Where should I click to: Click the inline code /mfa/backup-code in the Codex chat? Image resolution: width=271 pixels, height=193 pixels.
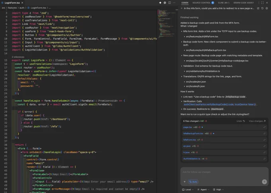pos(235,97)
